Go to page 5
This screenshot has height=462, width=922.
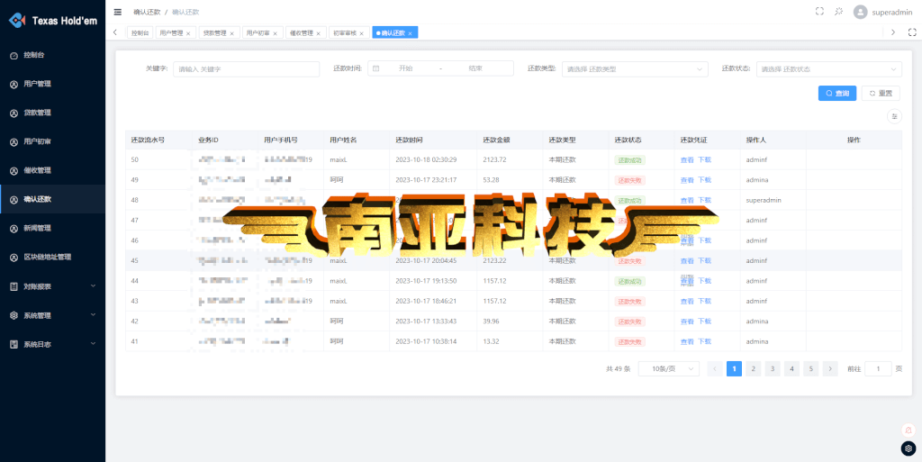(811, 369)
